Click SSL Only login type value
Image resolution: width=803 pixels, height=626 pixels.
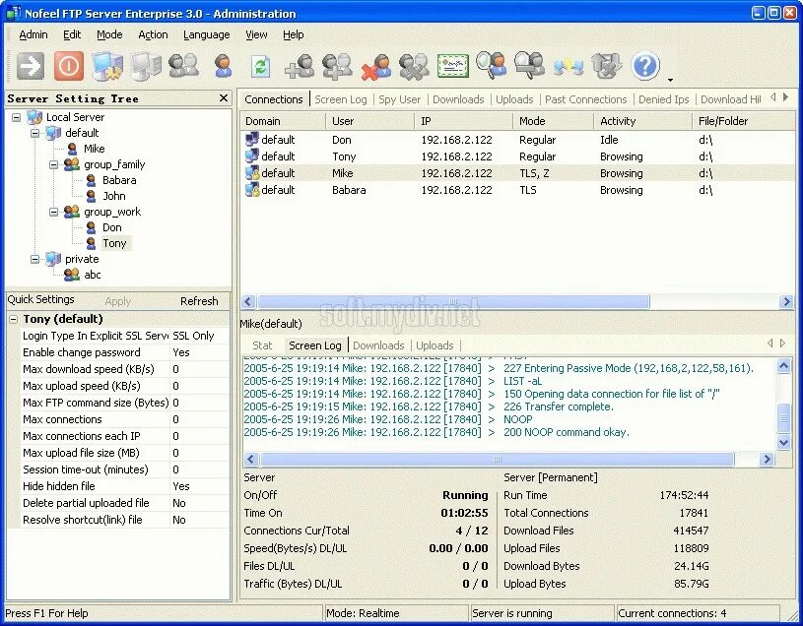[x=199, y=336]
